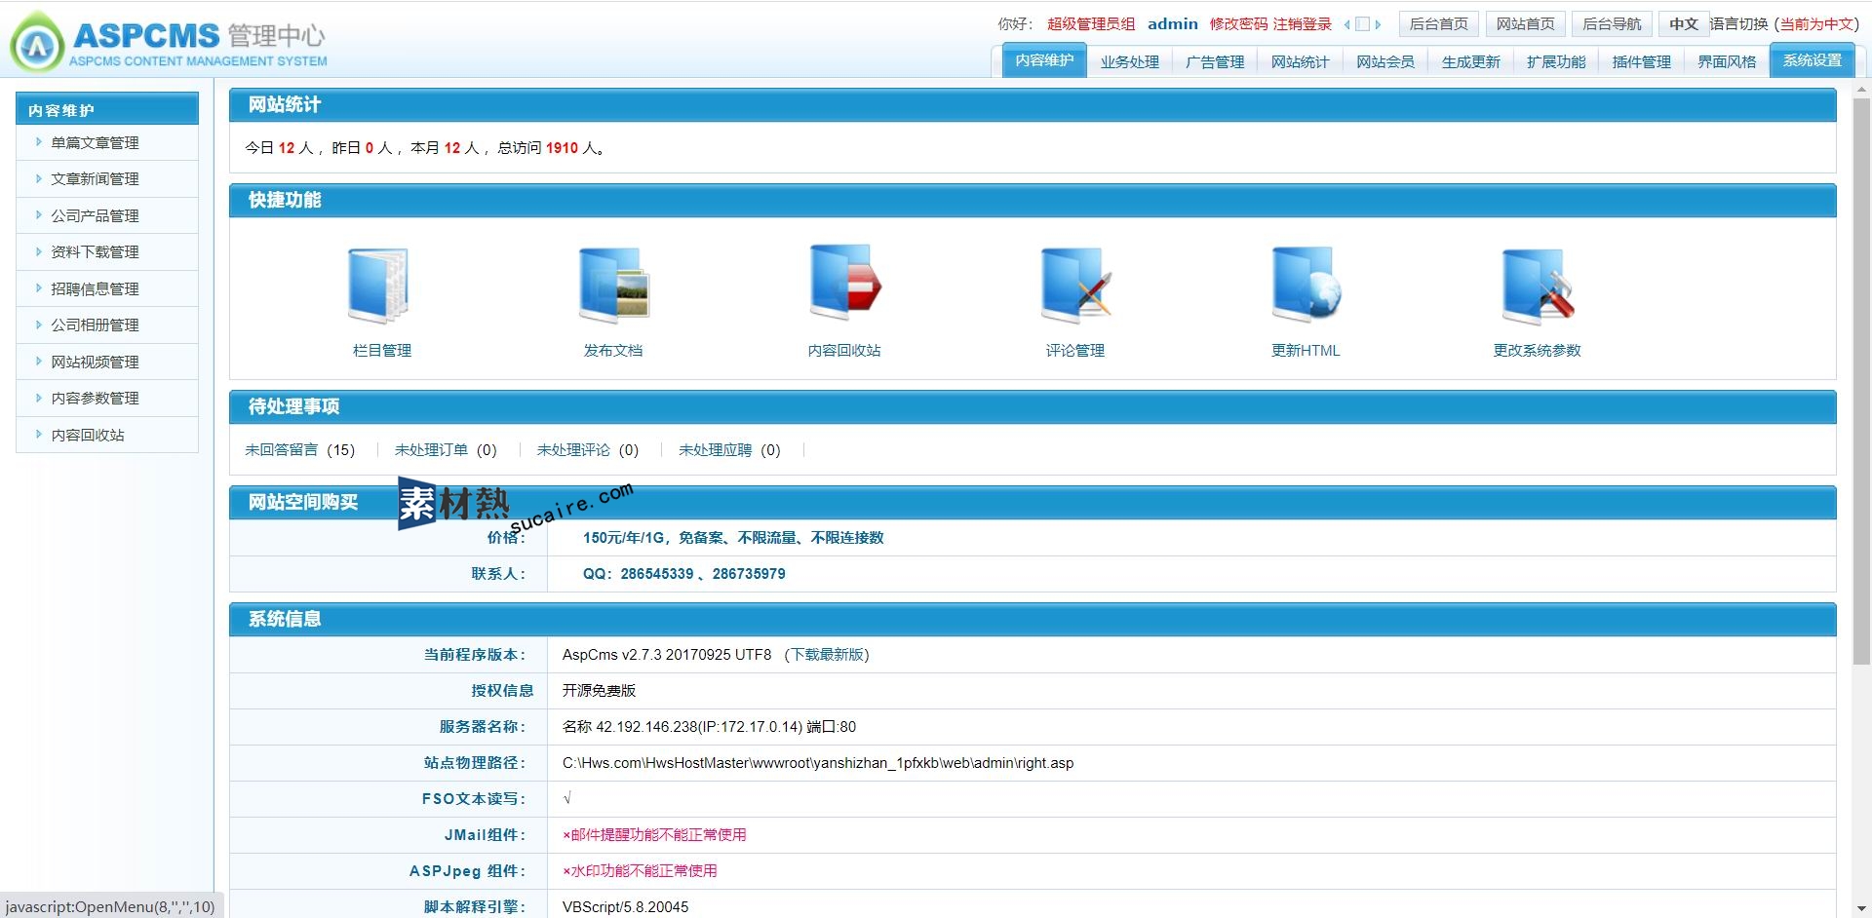Expand arrow beside 招聘信息管理
This screenshot has width=1872, height=918.
coord(38,288)
